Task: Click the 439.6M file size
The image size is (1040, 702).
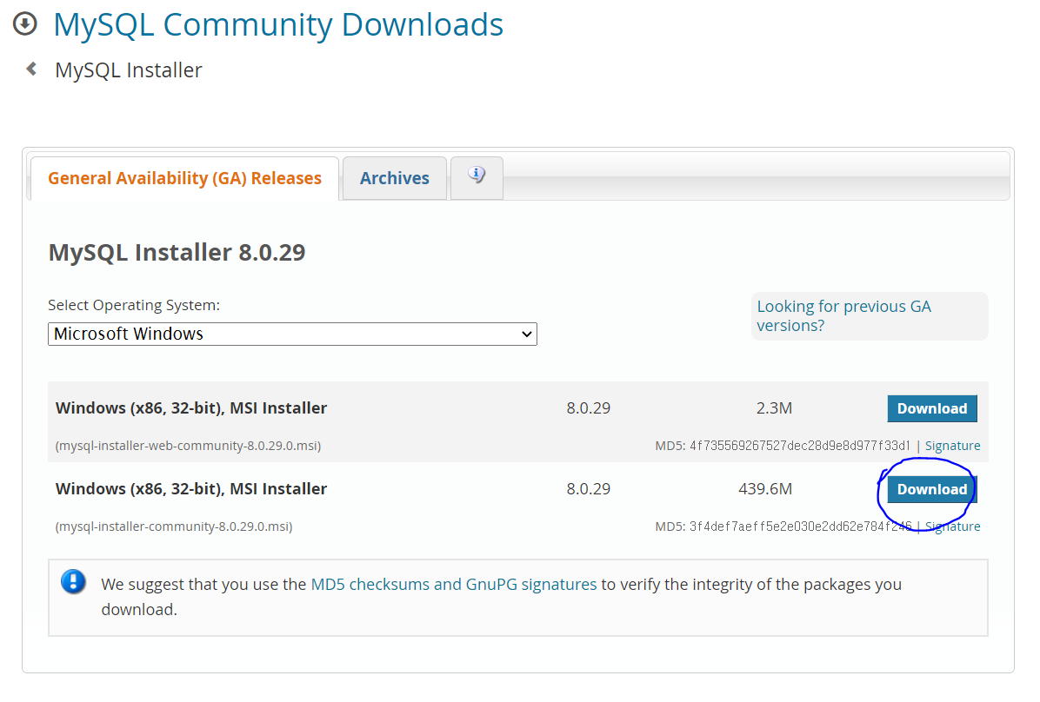Action: pos(765,488)
